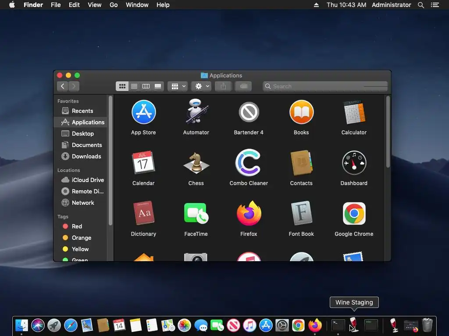Open Notification Center in menu bar

coord(435,5)
